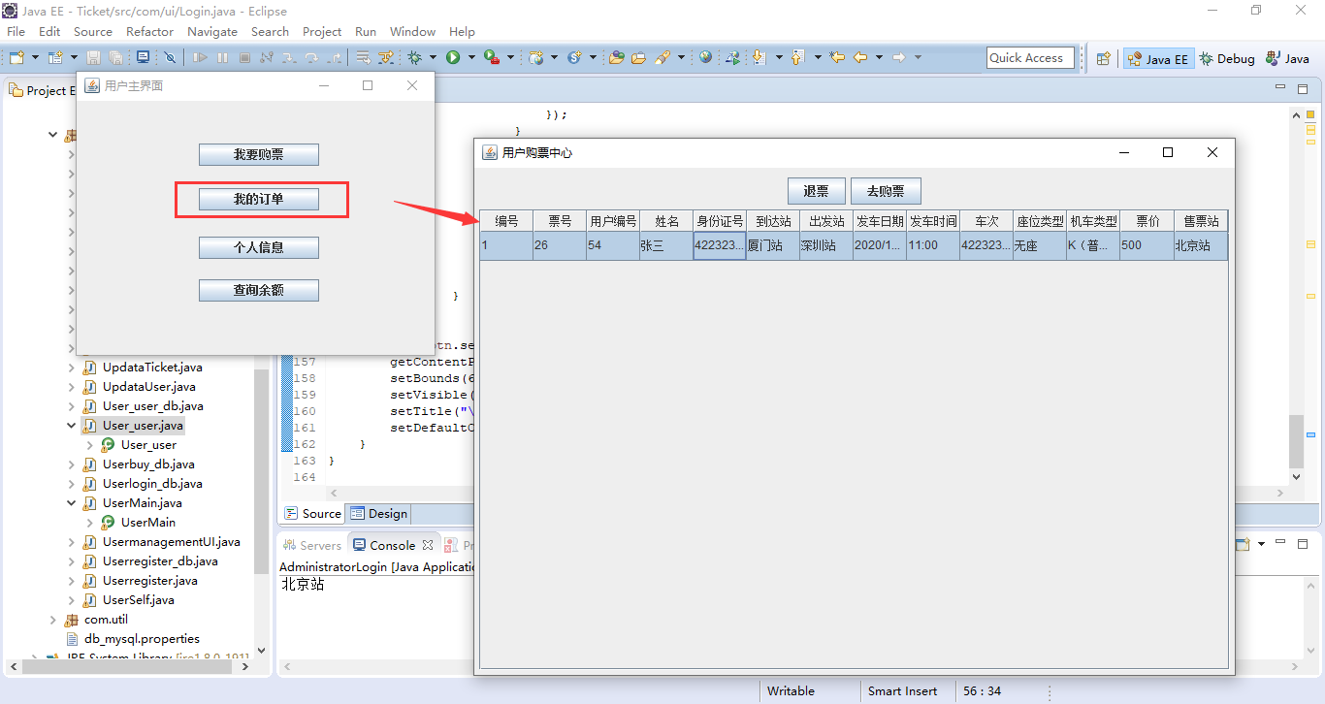Viewport: 1325px width, 704px height.
Task: Click the Open Perspective icon
Action: 1103,59
